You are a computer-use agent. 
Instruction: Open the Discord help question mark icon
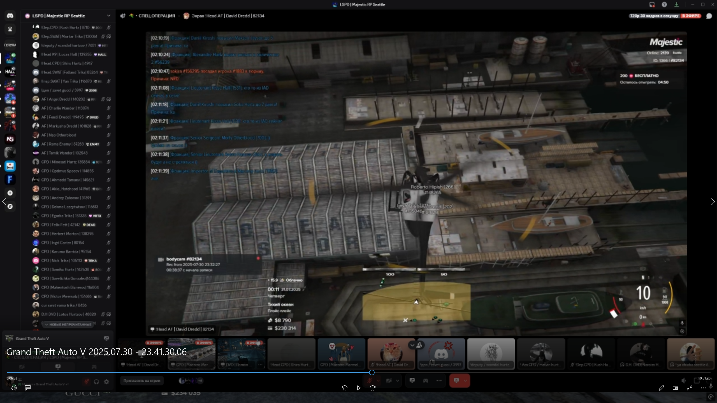tap(664, 4)
